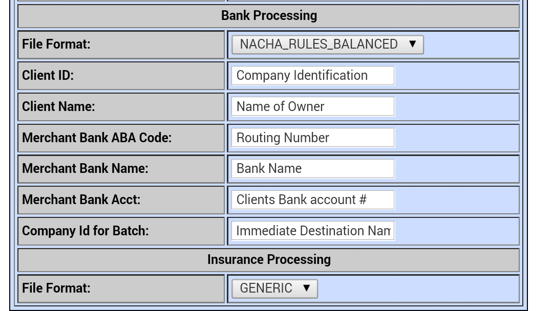Click the dropdown arrow next to GENERIC
Screen dimensions: 553x311
(x=306, y=288)
